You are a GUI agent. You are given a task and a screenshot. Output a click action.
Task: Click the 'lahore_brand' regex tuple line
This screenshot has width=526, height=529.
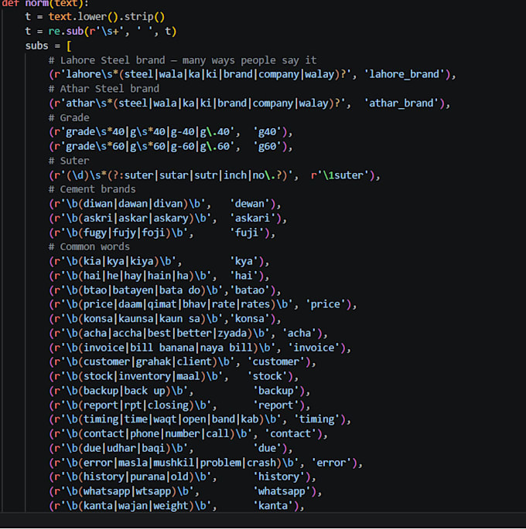(x=252, y=74)
